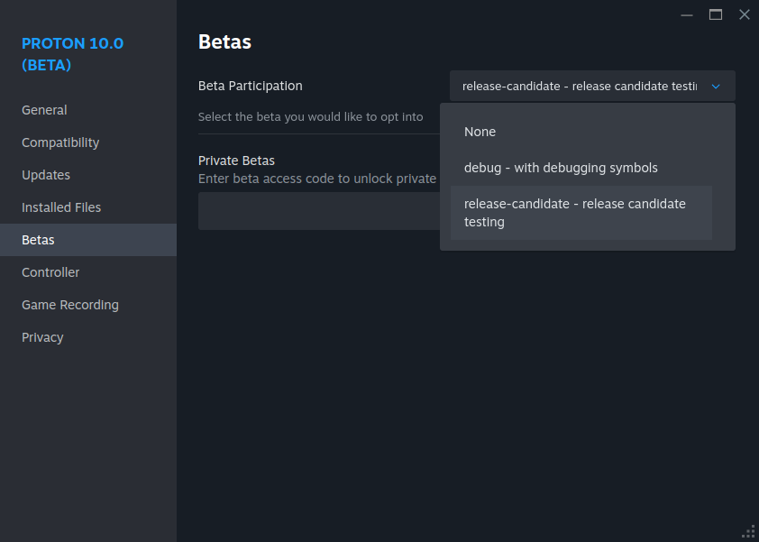Select the Betas sidebar item

(x=38, y=240)
